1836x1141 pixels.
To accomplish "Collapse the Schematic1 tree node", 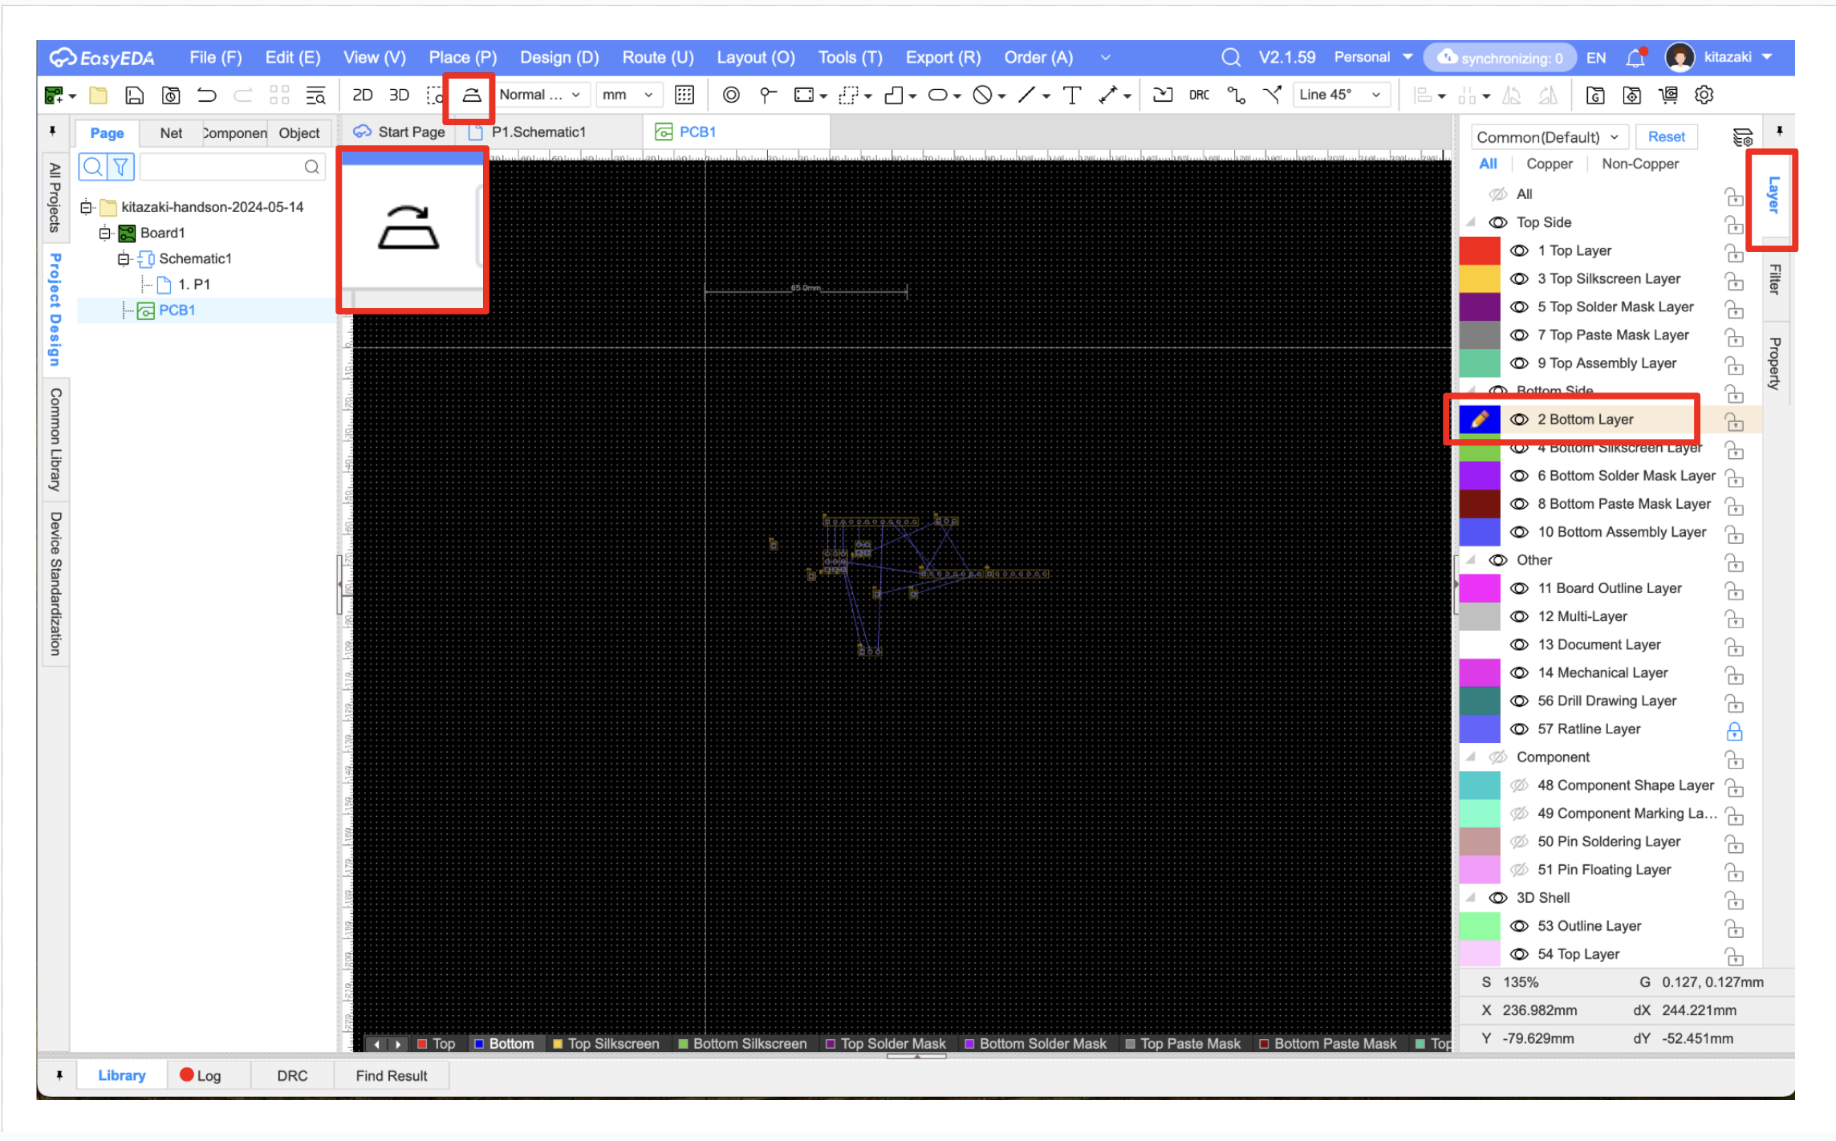I will coord(124,258).
